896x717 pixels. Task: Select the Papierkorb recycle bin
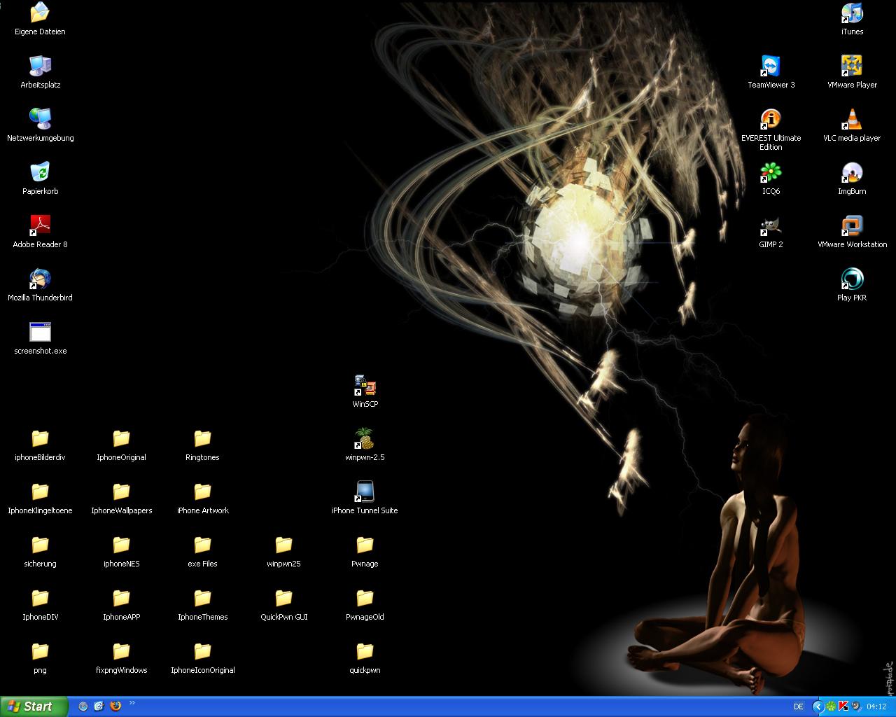(x=40, y=172)
